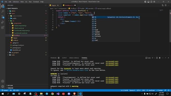Split the editor to the right

pos(166,5)
